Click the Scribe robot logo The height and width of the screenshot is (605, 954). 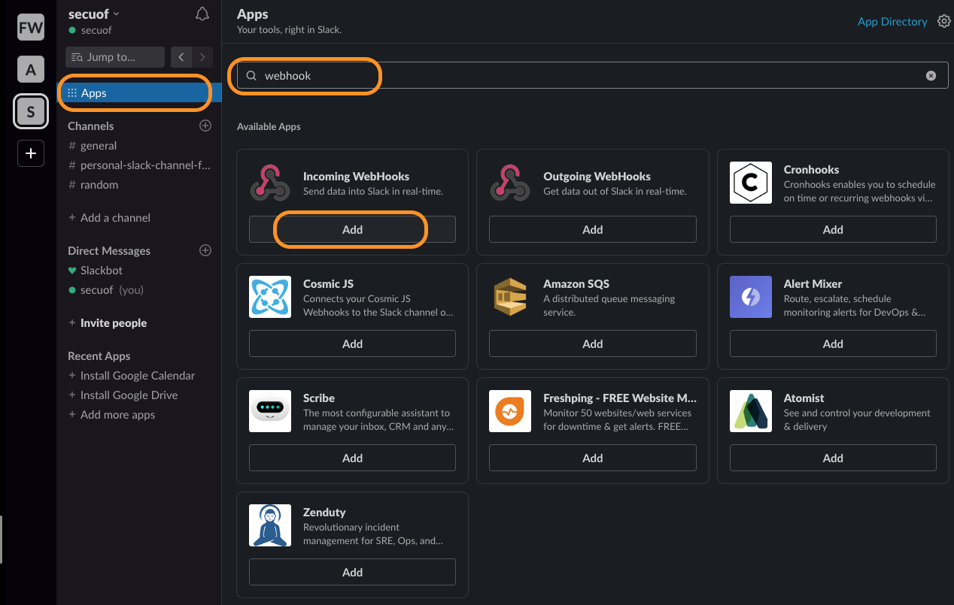[270, 411]
